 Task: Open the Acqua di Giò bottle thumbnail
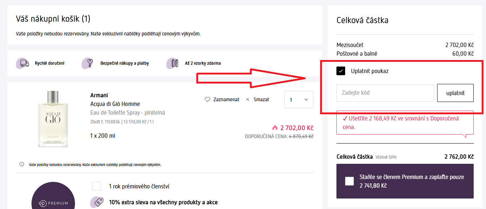click(x=53, y=119)
